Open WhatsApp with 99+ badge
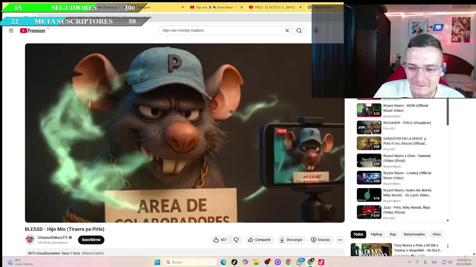This screenshot has width=476, height=267. 300,262
